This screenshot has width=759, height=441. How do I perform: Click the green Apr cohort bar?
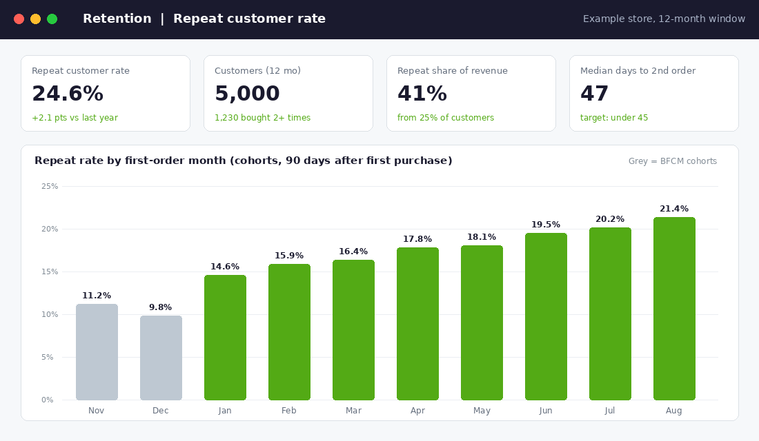tap(417, 324)
